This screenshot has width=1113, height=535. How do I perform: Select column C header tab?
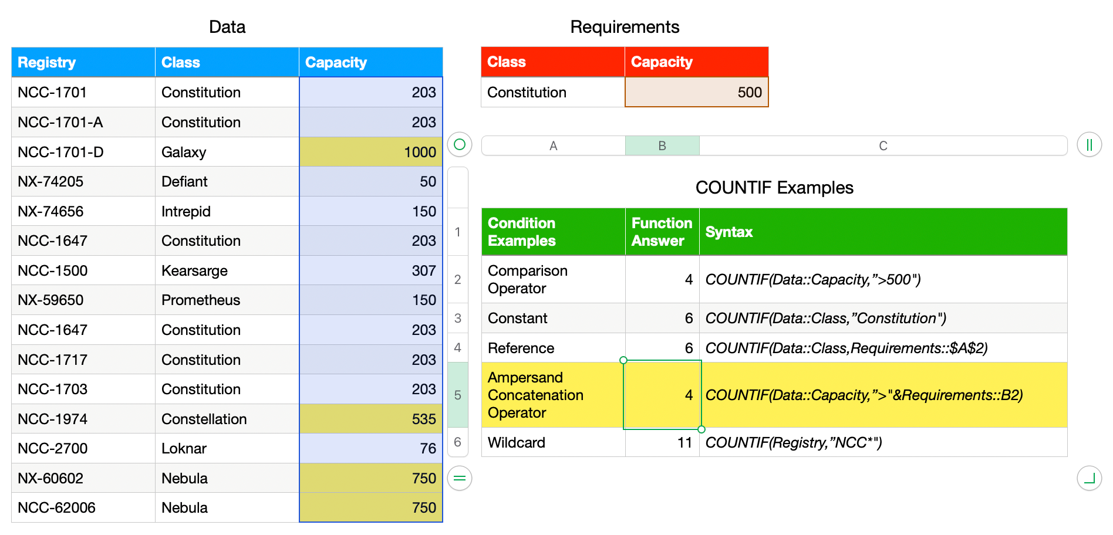coord(883,145)
